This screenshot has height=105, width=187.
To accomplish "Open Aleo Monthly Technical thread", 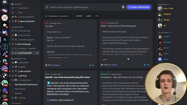I will 27,84.
